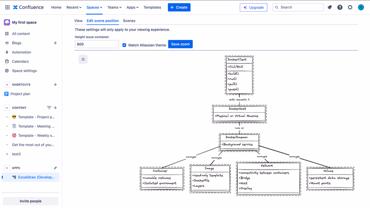The height and width of the screenshot is (208, 370).
Task: Select the DockerDaemon diagram box
Action: click(239, 142)
